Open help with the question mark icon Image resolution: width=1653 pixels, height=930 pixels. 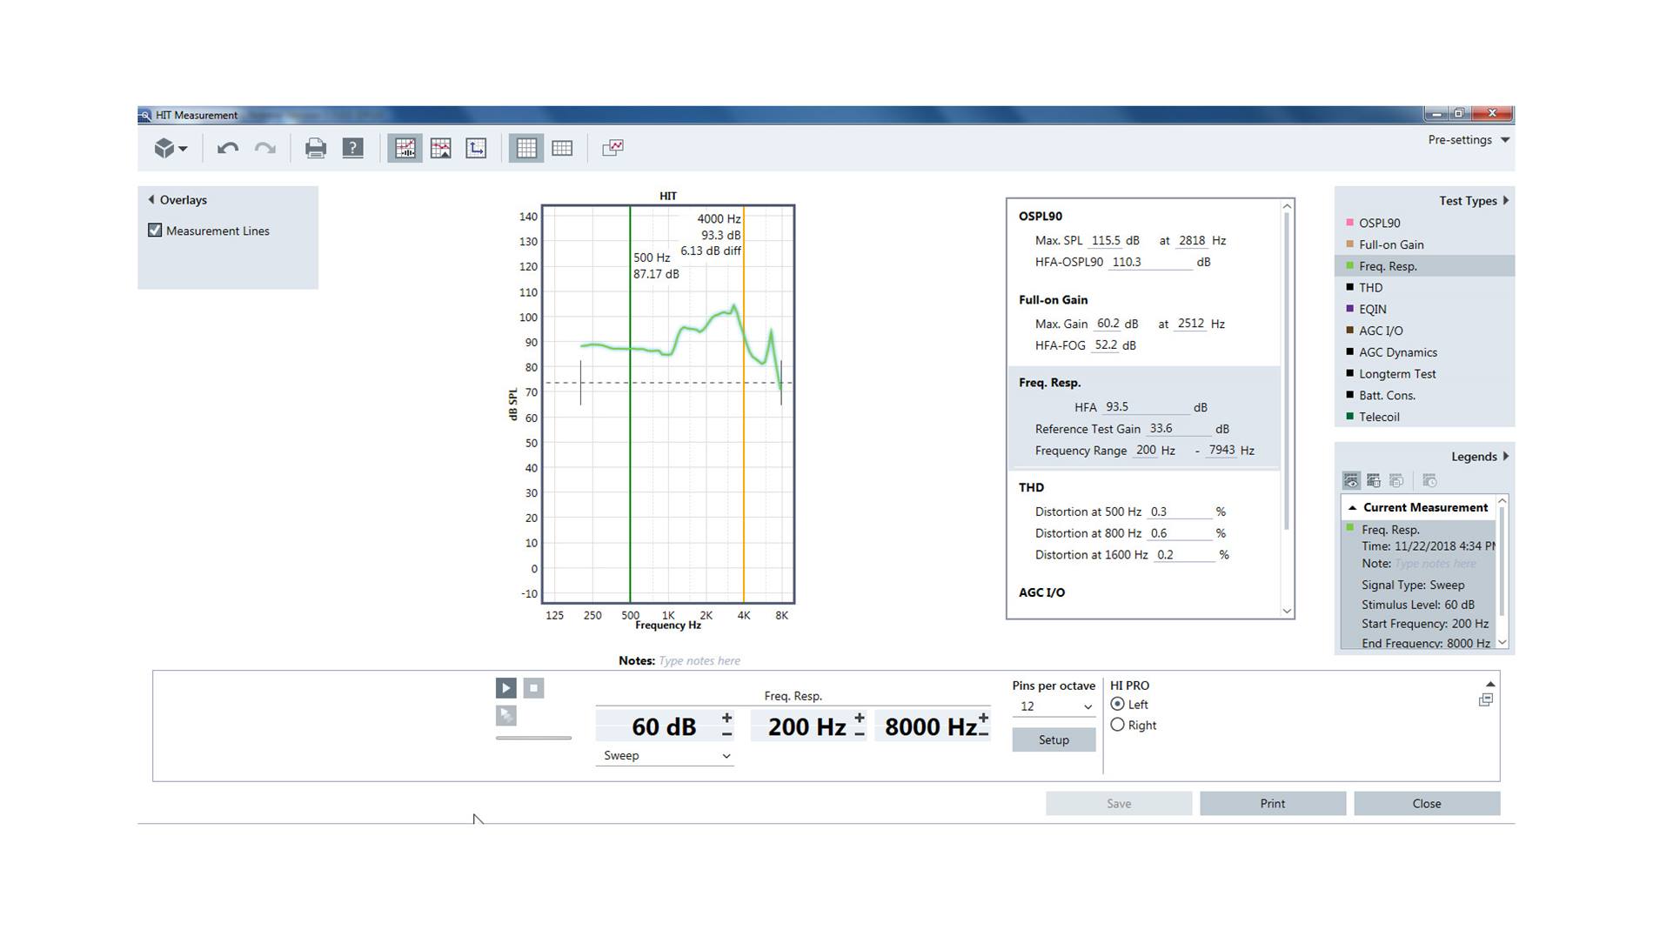352,149
